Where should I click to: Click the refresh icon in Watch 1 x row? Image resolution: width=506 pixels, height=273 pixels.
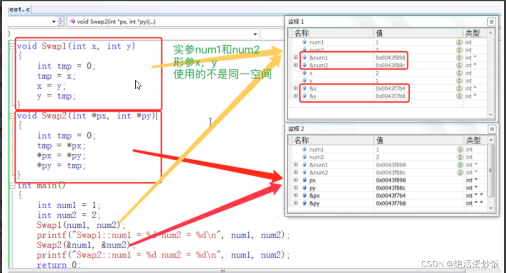(x=459, y=73)
